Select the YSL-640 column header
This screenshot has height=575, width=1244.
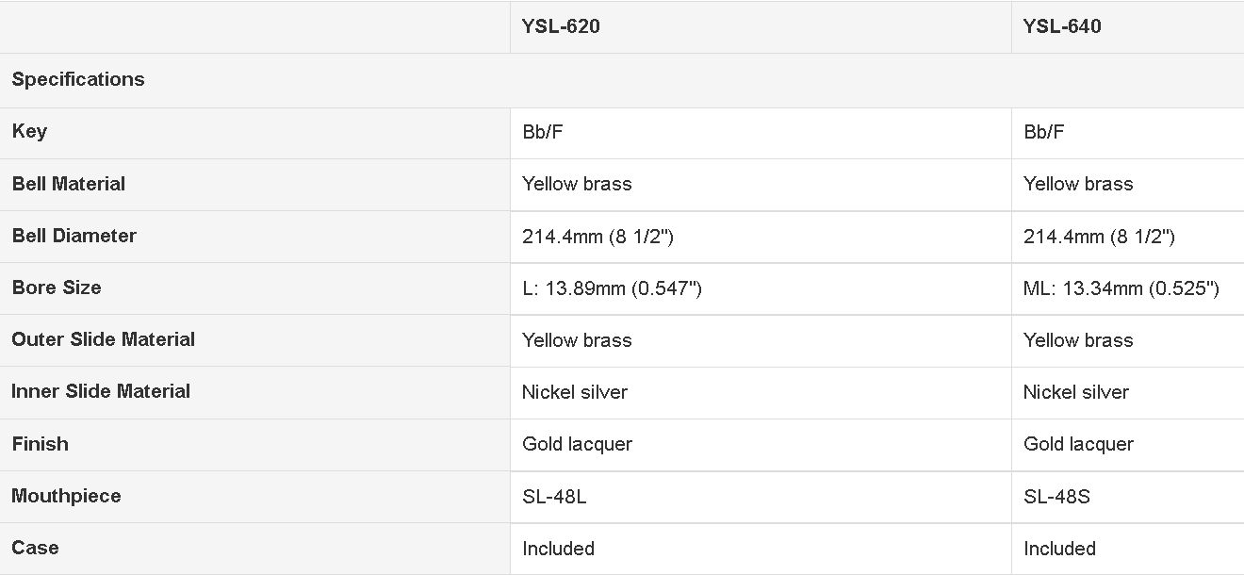pyautogui.click(x=1062, y=26)
